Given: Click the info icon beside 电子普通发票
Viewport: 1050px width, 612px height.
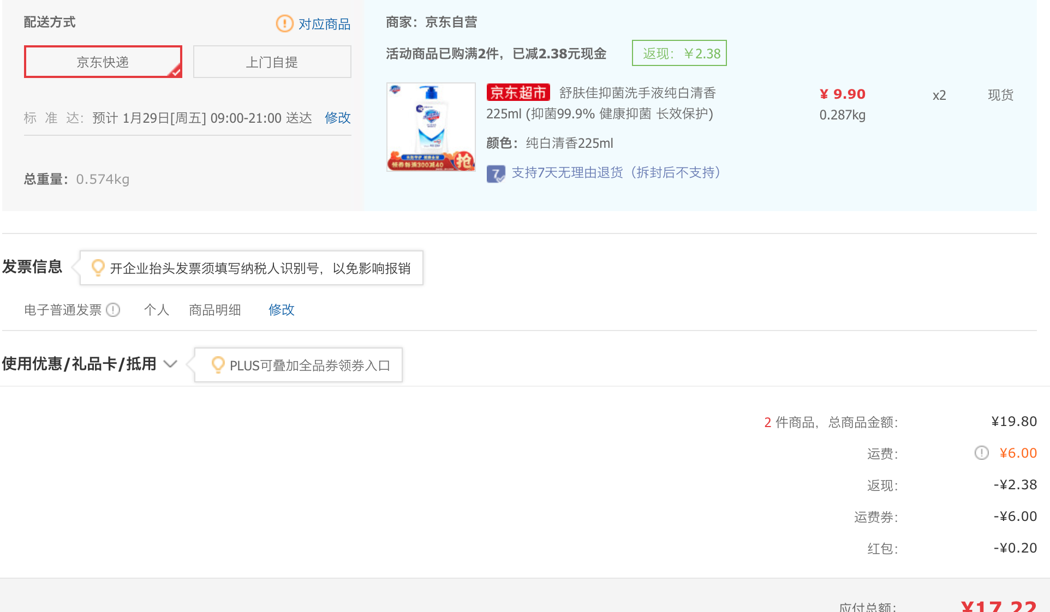Looking at the screenshot, I should point(113,310).
